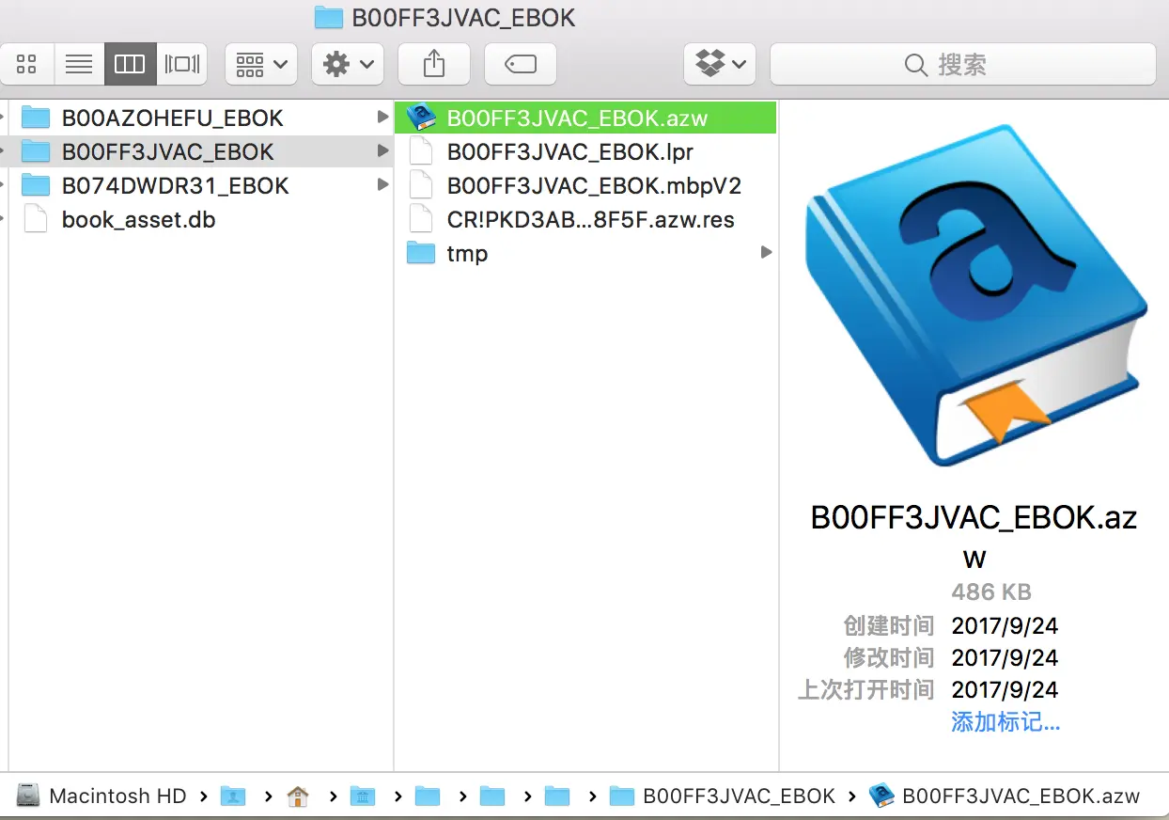Viewport: 1169px width, 820px height.
Task: Click the 486 KB file size text
Action: tap(991, 591)
